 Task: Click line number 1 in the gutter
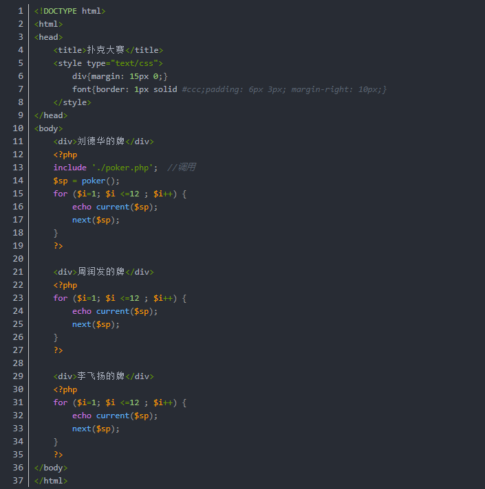(x=21, y=11)
